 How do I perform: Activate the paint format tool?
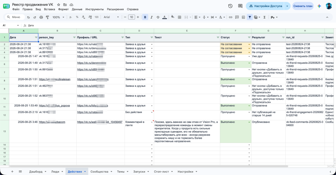click(x=47, y=17)
